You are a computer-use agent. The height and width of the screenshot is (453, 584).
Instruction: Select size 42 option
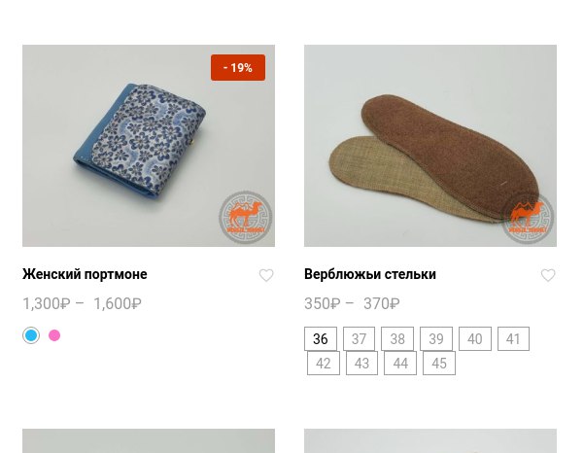pos(324,363)
